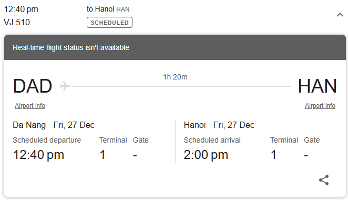Click the 1h 20m flight duration
The width and height of the screenshot is (348, 200).
click(176, 77)
